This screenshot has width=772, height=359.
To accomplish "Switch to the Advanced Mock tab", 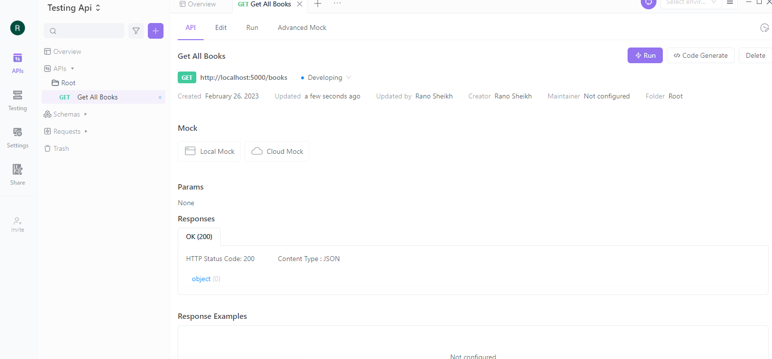I will tap(302, 27).
